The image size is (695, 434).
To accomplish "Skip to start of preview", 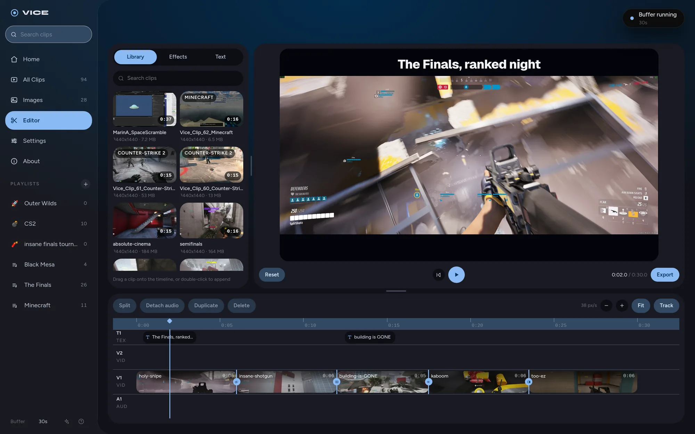I will point(439,275).
